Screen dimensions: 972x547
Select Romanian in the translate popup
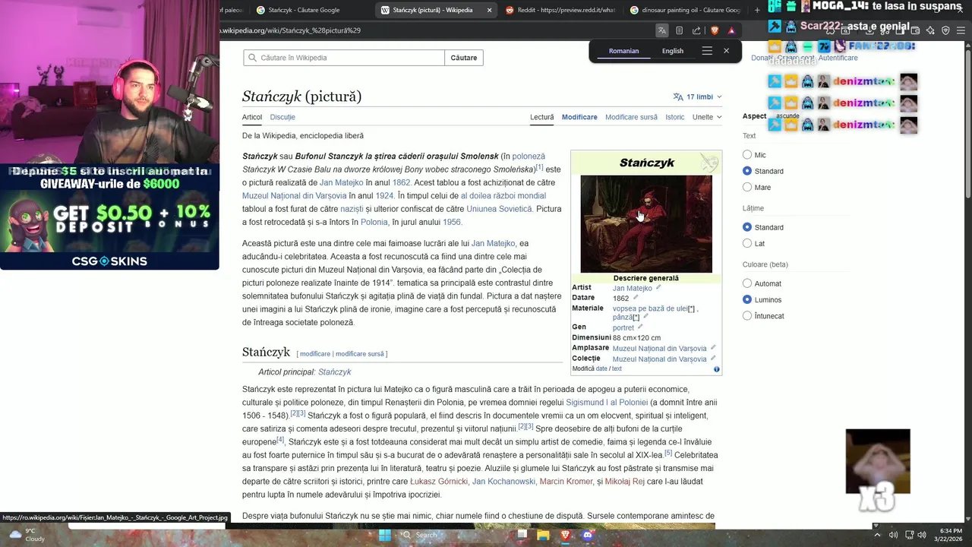[x=623, y=51]
